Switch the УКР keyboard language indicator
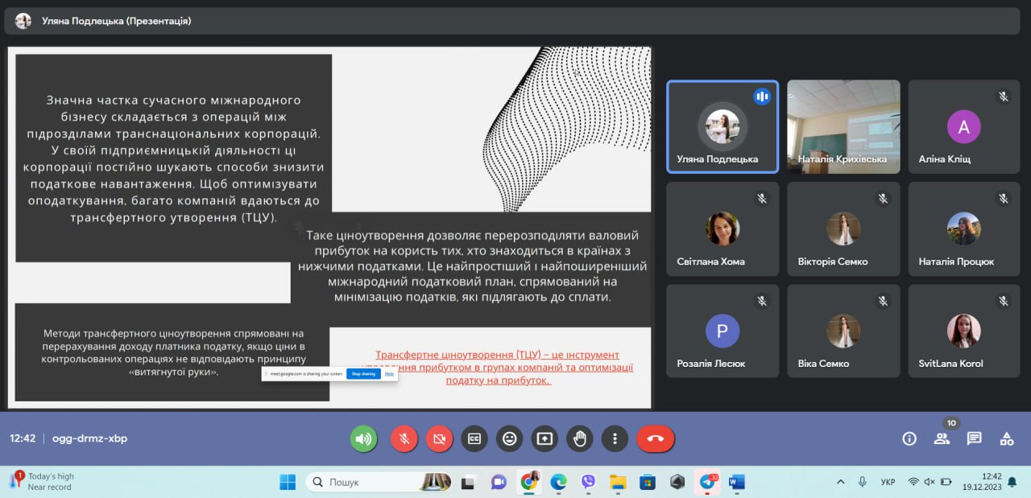This screenshot has height=498, width=1031. (x=888, y=482)
